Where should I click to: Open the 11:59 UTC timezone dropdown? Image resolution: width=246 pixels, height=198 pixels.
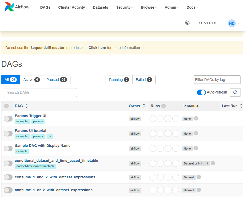pos(209,23)
